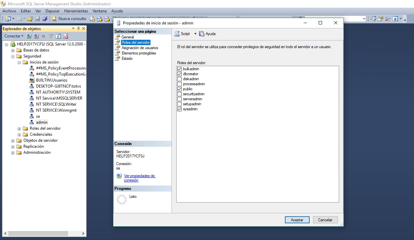Click the Script icon in the dialog toolbar
This screenshot has height=240, width=414.
point(177,34)
